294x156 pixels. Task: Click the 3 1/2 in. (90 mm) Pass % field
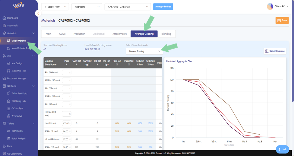point(67,80)
